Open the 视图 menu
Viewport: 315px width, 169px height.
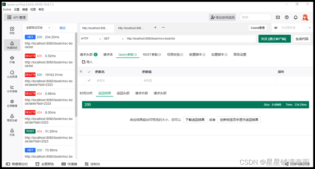(33, 9)
